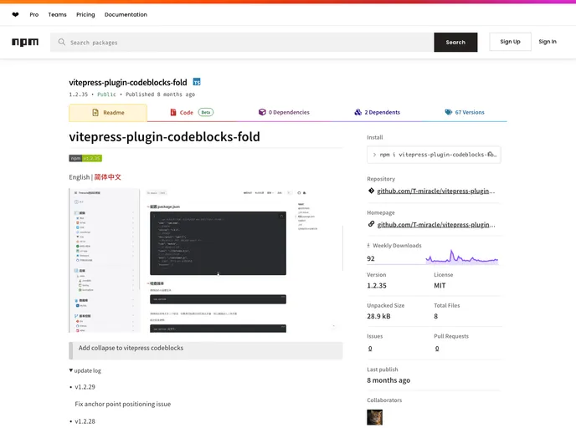
Task: Click the red Code tab file icon
Action: click(x=173, y=112)
